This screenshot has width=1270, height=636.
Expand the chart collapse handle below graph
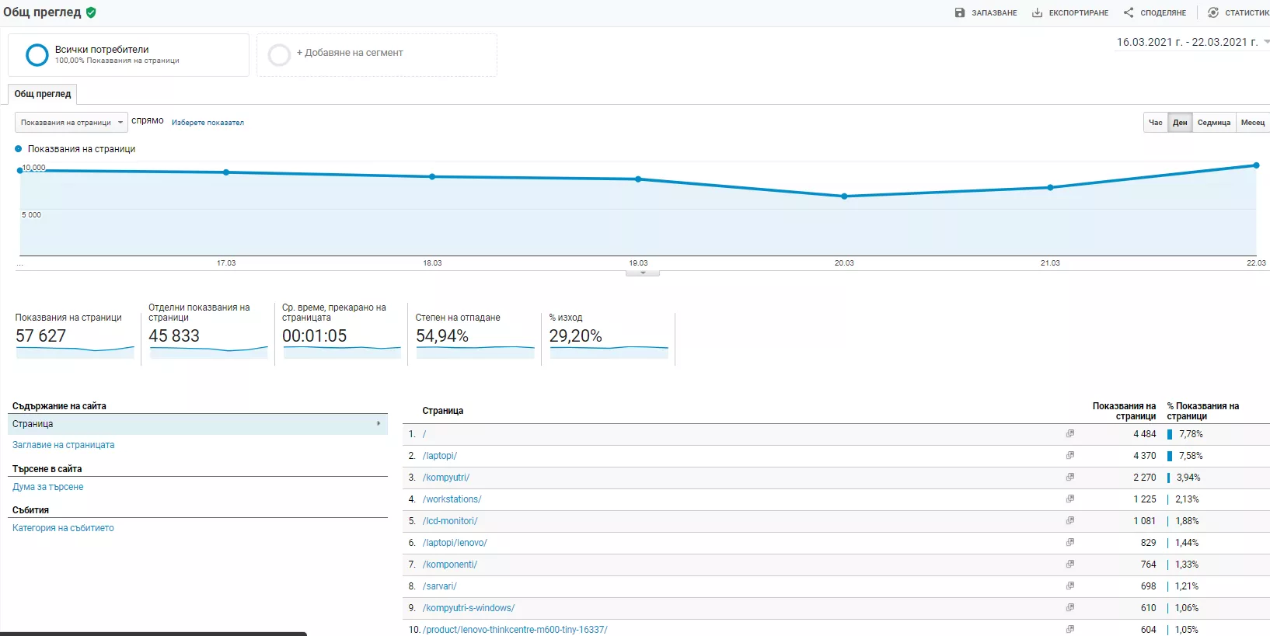click(x=643, y=273)
